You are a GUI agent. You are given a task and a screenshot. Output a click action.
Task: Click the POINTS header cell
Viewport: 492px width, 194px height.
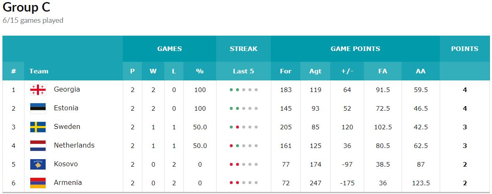pos(465,49)
